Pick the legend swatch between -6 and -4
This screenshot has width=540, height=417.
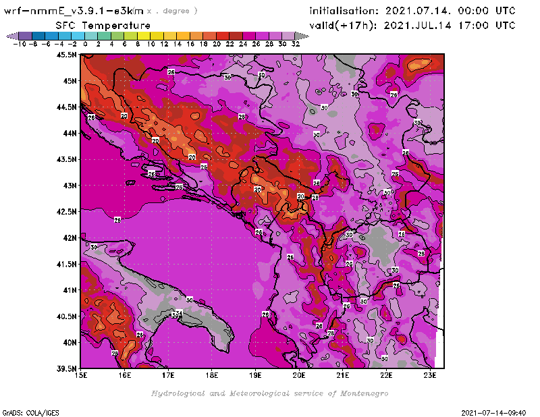(52, 36)
